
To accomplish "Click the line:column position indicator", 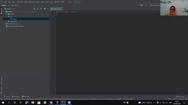I will tap(166, 99).
